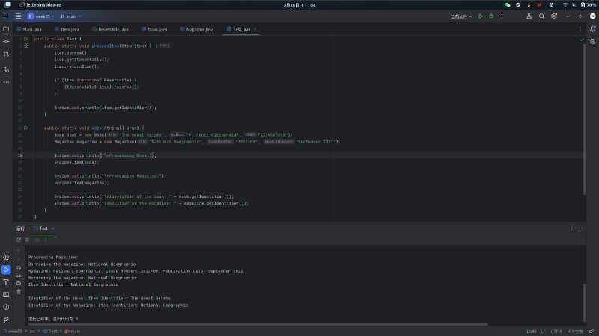
Task: Switch to Book.java tab
Action: click(154, 29)
